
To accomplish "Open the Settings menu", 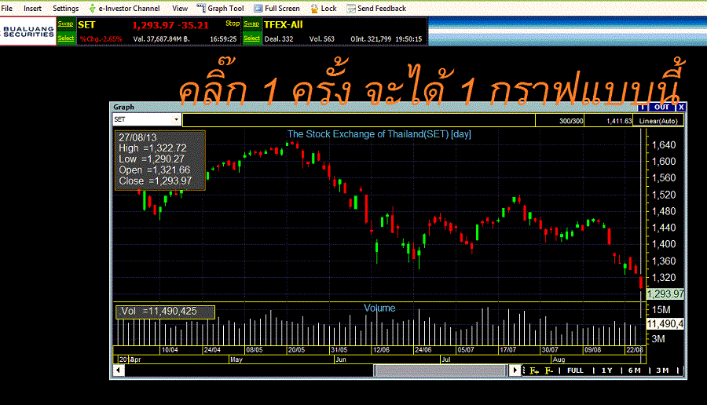I will click(65, 8).
